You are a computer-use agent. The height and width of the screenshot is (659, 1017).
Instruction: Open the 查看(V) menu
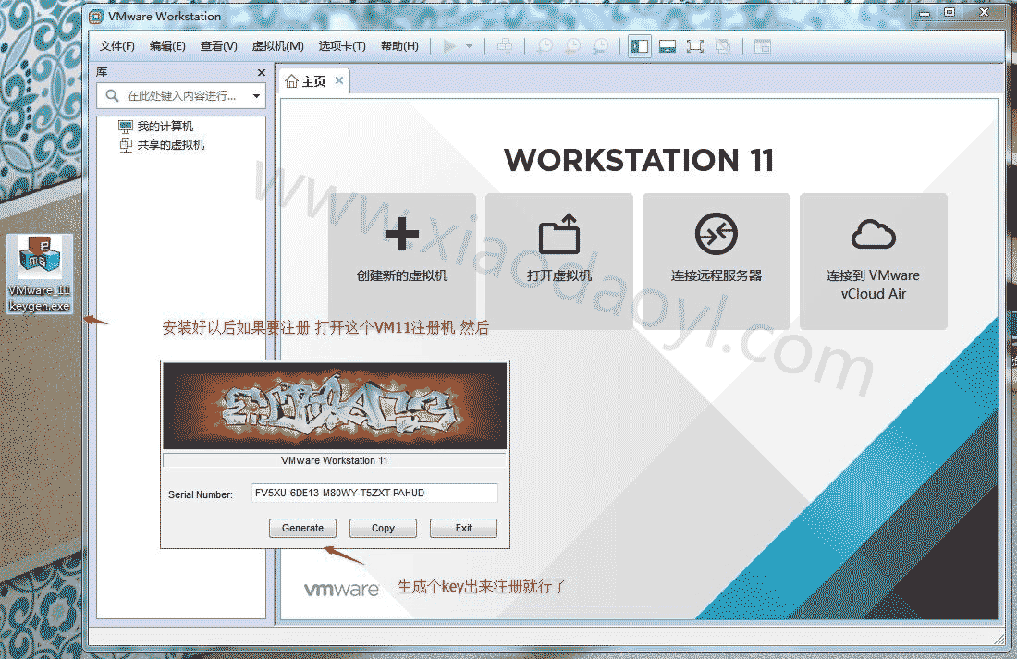coord(218,46)
